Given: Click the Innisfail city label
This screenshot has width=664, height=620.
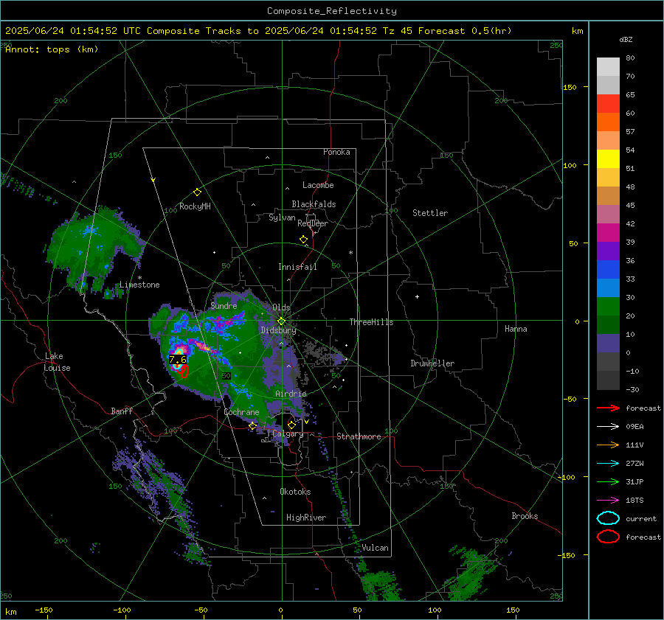Looking at the screenshot, I should [297, 267].
